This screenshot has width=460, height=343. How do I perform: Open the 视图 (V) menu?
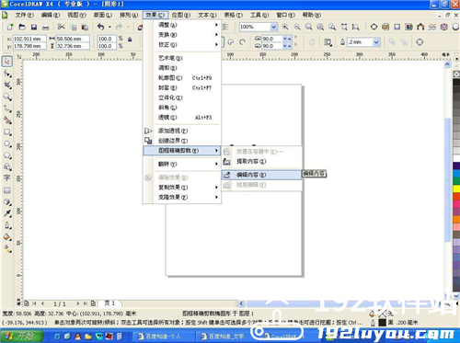[x=76, y=15]
